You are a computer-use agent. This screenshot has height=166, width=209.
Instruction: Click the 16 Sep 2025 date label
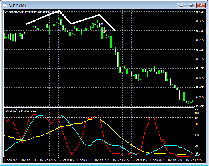[x=11, y=160]
